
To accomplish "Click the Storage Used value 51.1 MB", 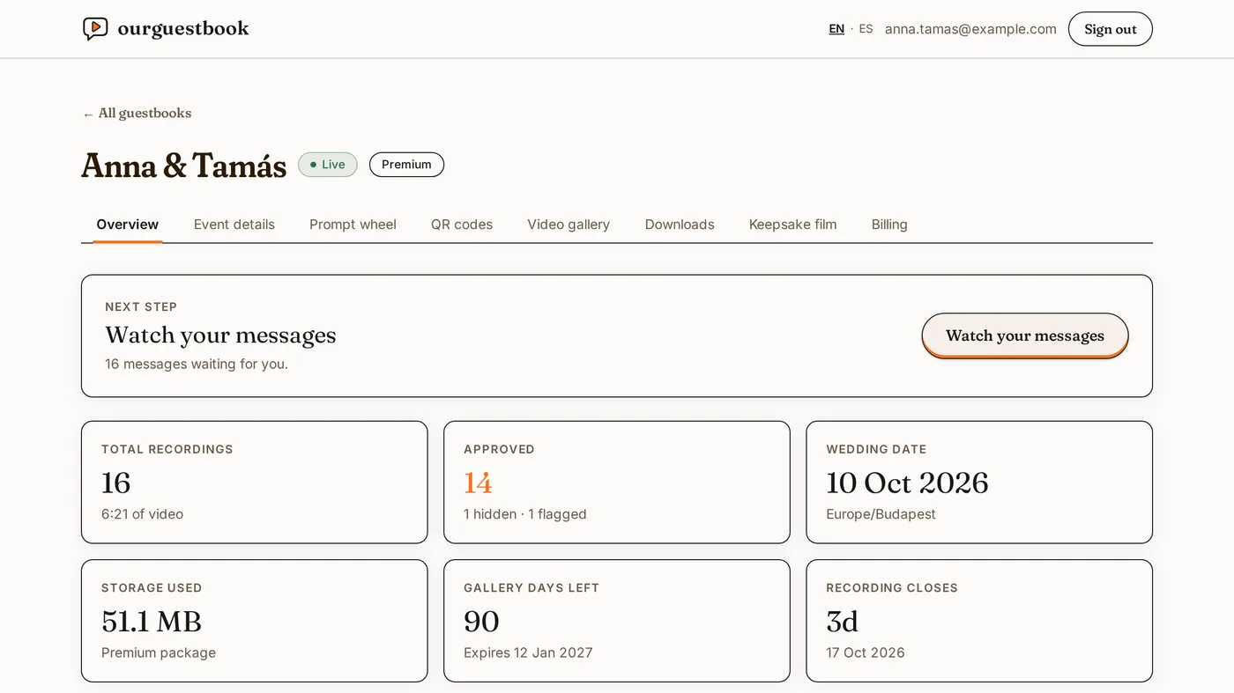I will 152,622.
